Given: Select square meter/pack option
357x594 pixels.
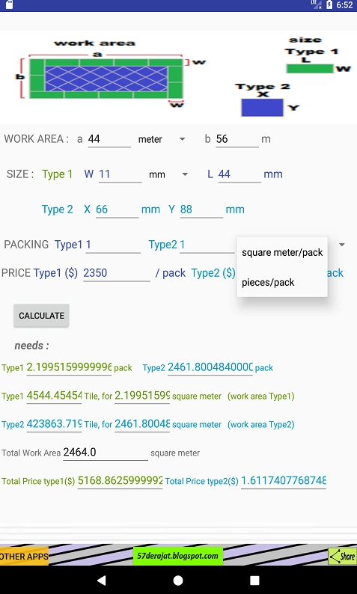Looking at the screenshot, I should point(282,252).
